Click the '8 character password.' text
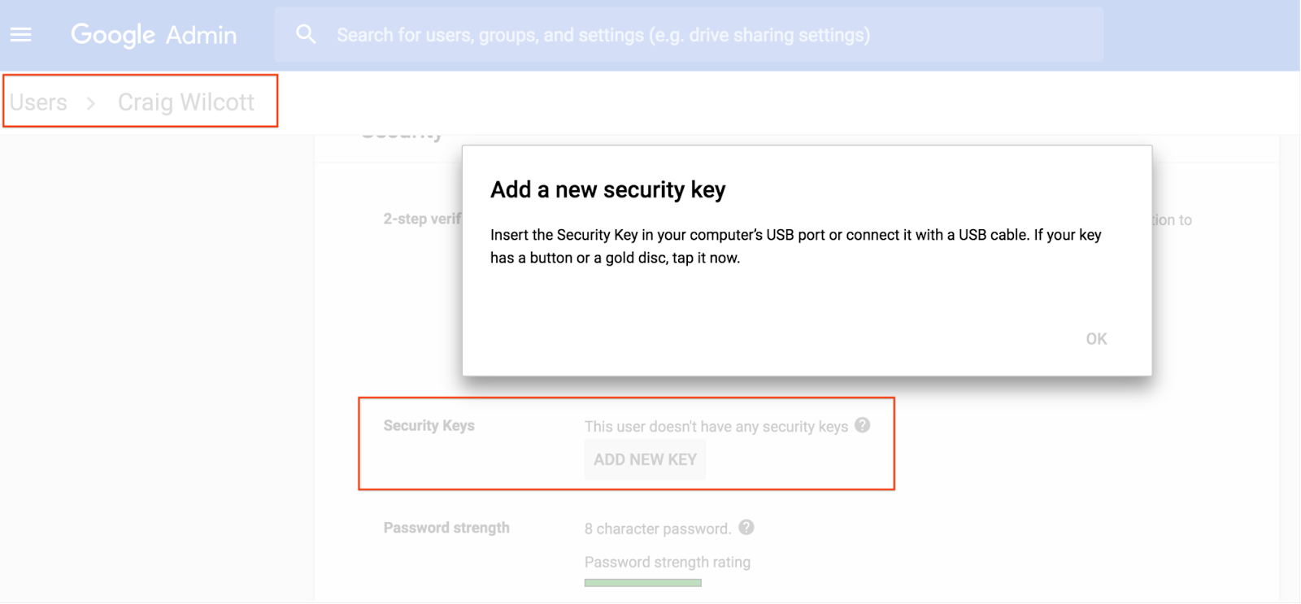 pos(658,528)
